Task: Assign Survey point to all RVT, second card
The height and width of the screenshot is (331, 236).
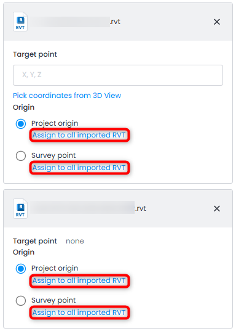Action: pyautogui.click(x=79, y=313)
